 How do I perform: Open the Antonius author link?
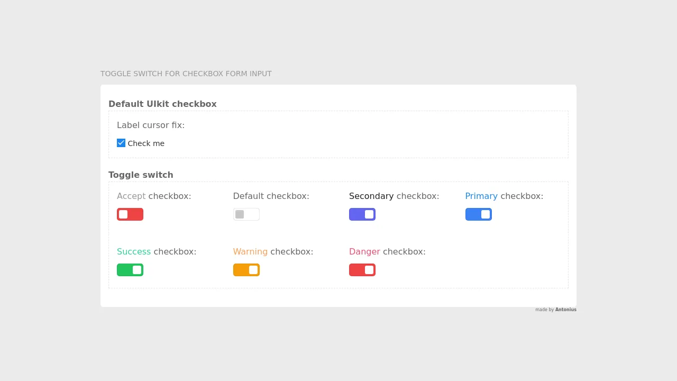(565, 310)
